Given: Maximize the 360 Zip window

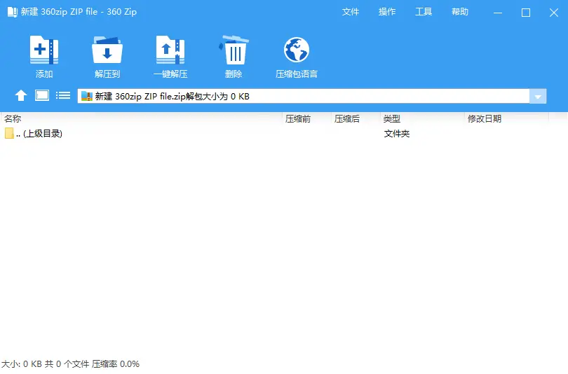Looking at the screenshot, I should pyautogui.click(x=526, y=13).
